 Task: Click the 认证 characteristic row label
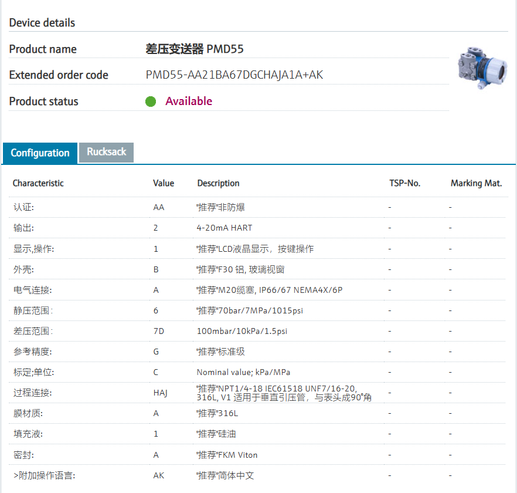coord(24,207)
